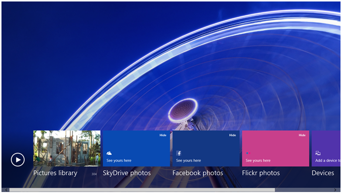The image size is (342, 194).
Task: Click the Facebook logo icon
Action: [178, 153]
